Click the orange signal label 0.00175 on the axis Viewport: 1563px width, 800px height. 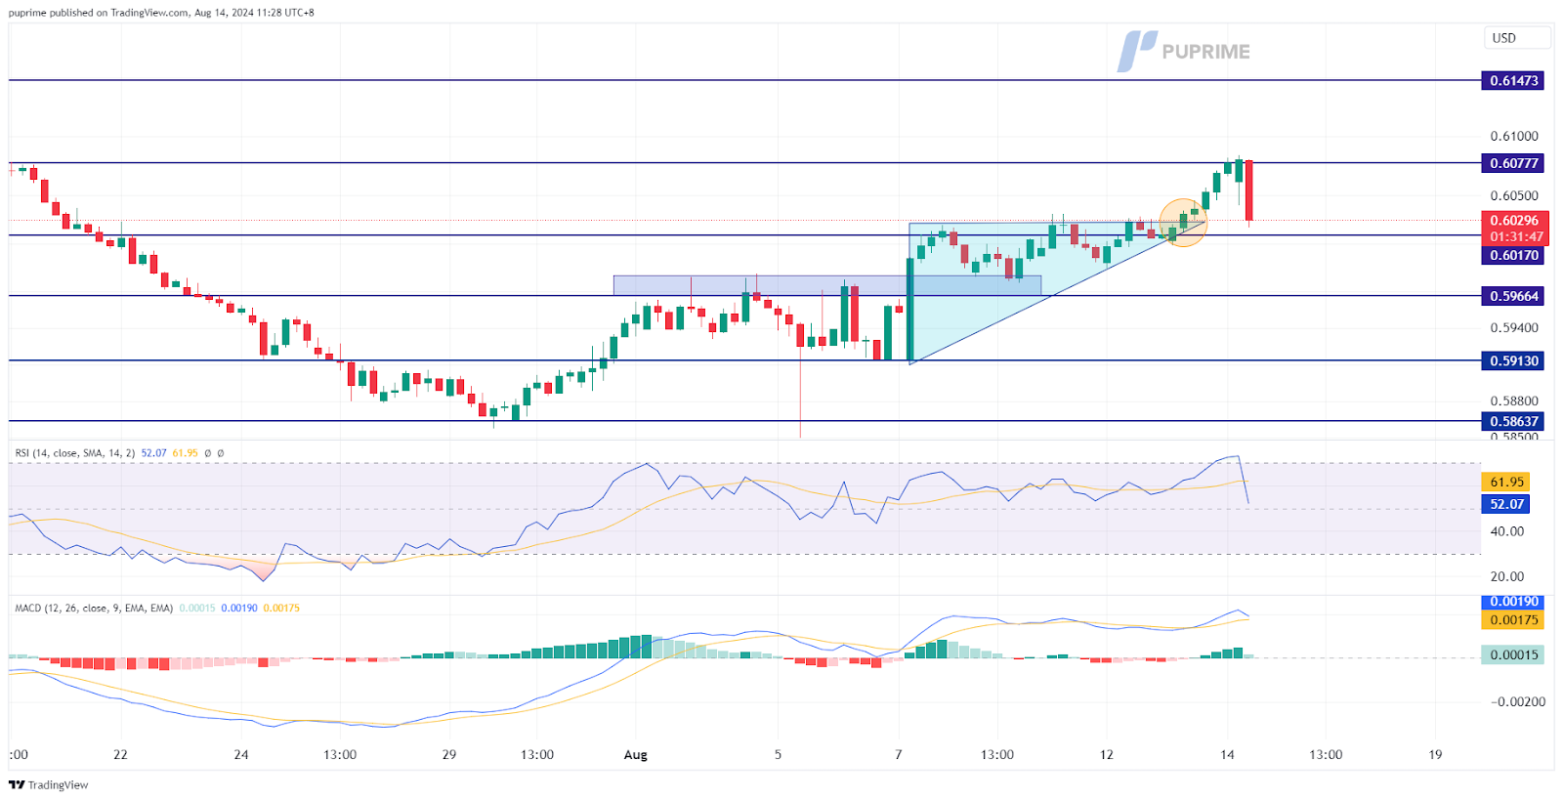(1513, 620)
